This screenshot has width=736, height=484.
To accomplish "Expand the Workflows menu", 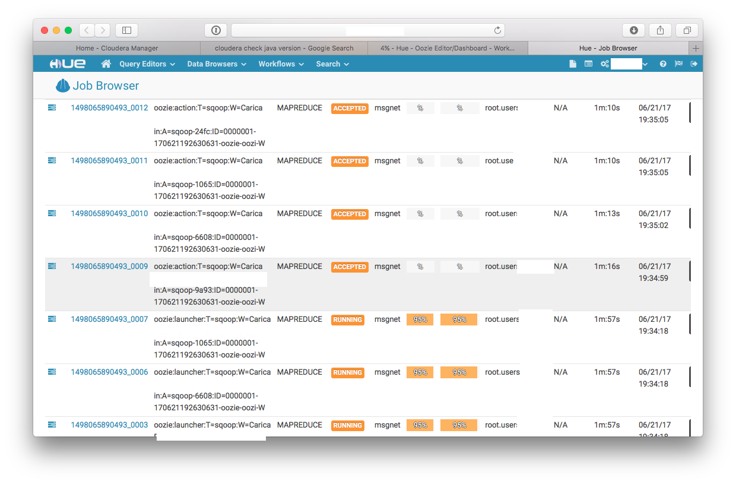I will coord(281,64).
